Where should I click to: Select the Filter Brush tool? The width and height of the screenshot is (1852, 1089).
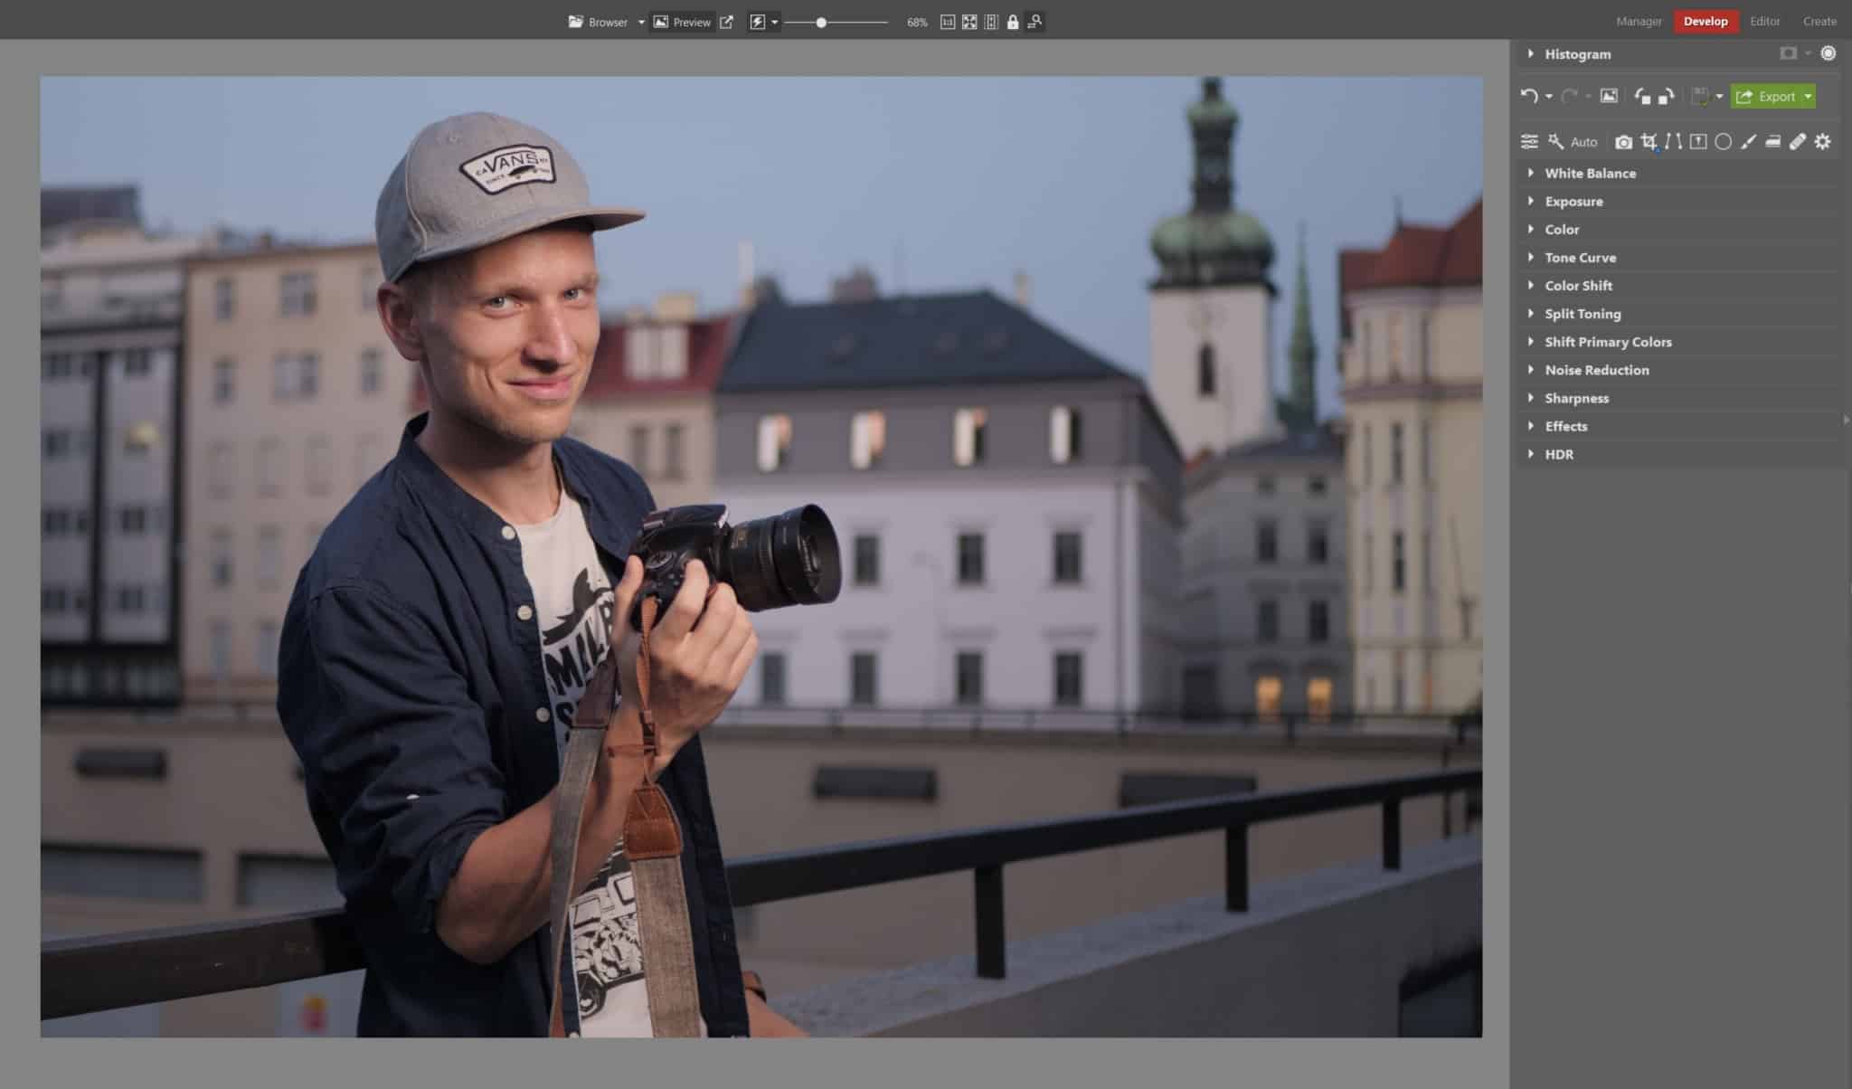coord(1748,141)
